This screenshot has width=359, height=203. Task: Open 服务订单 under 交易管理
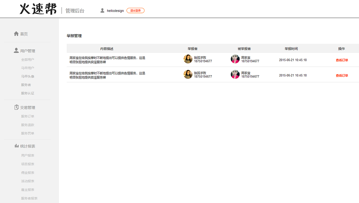(x=27, y=116)
